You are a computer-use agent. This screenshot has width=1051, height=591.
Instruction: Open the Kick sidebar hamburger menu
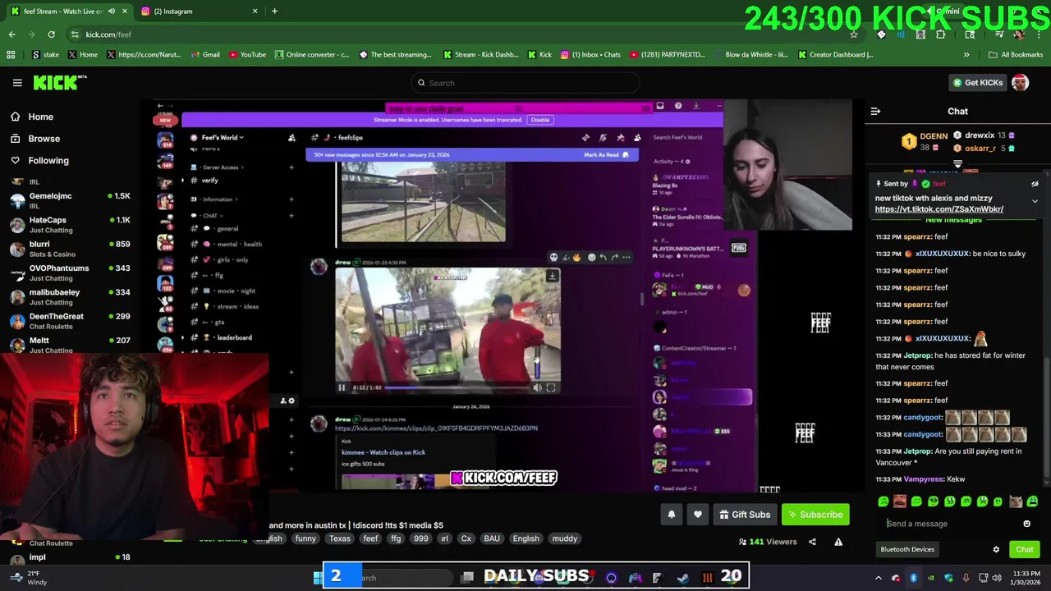(17, 83)
